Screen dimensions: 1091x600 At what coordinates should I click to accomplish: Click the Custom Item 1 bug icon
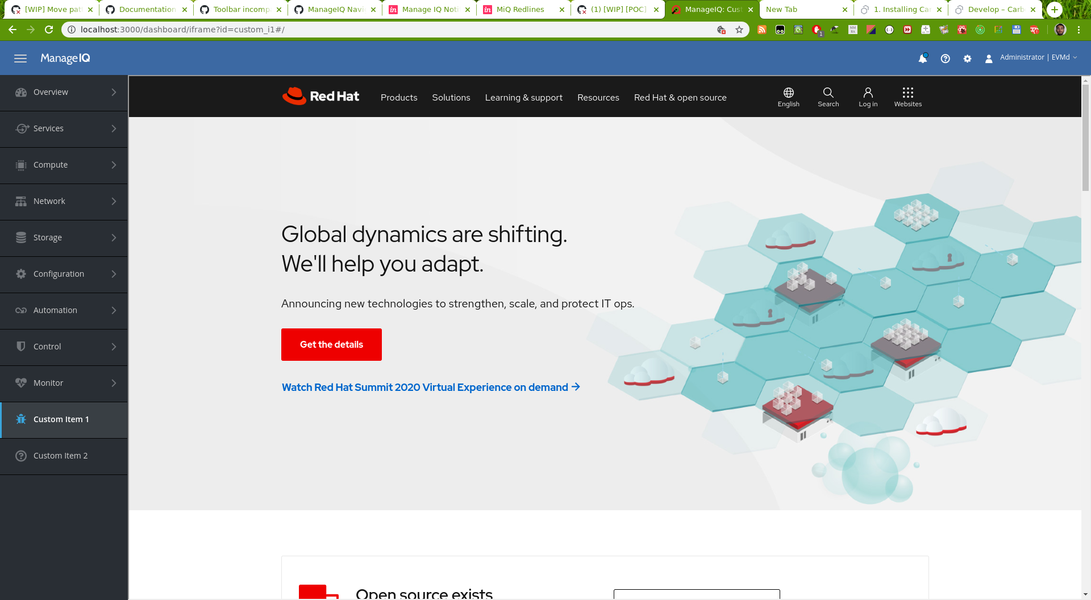point(21,419)
